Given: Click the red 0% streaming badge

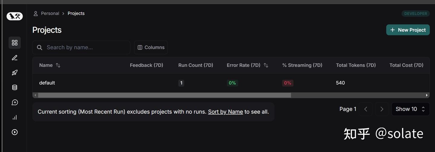Looking at the screenshot, I should click(x=288, y=83).
